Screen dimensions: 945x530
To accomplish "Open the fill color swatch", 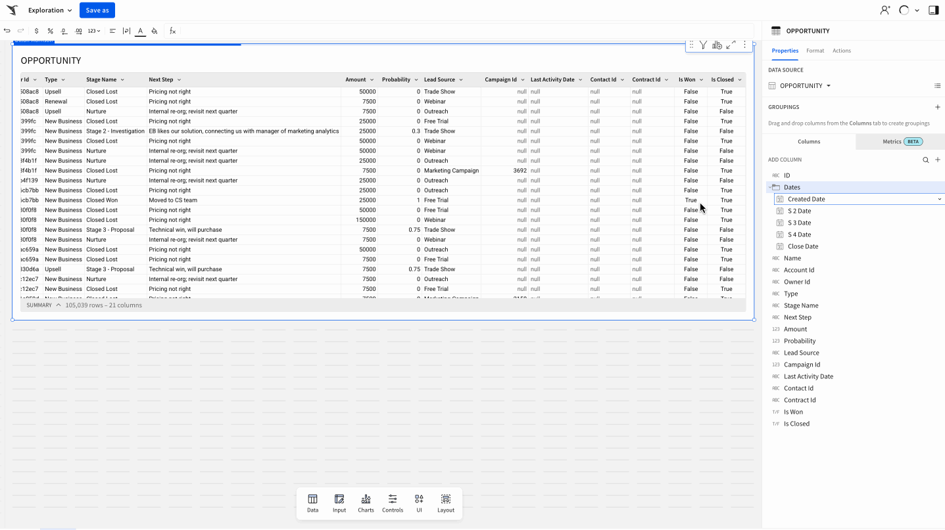I will (x=156, y=31).
